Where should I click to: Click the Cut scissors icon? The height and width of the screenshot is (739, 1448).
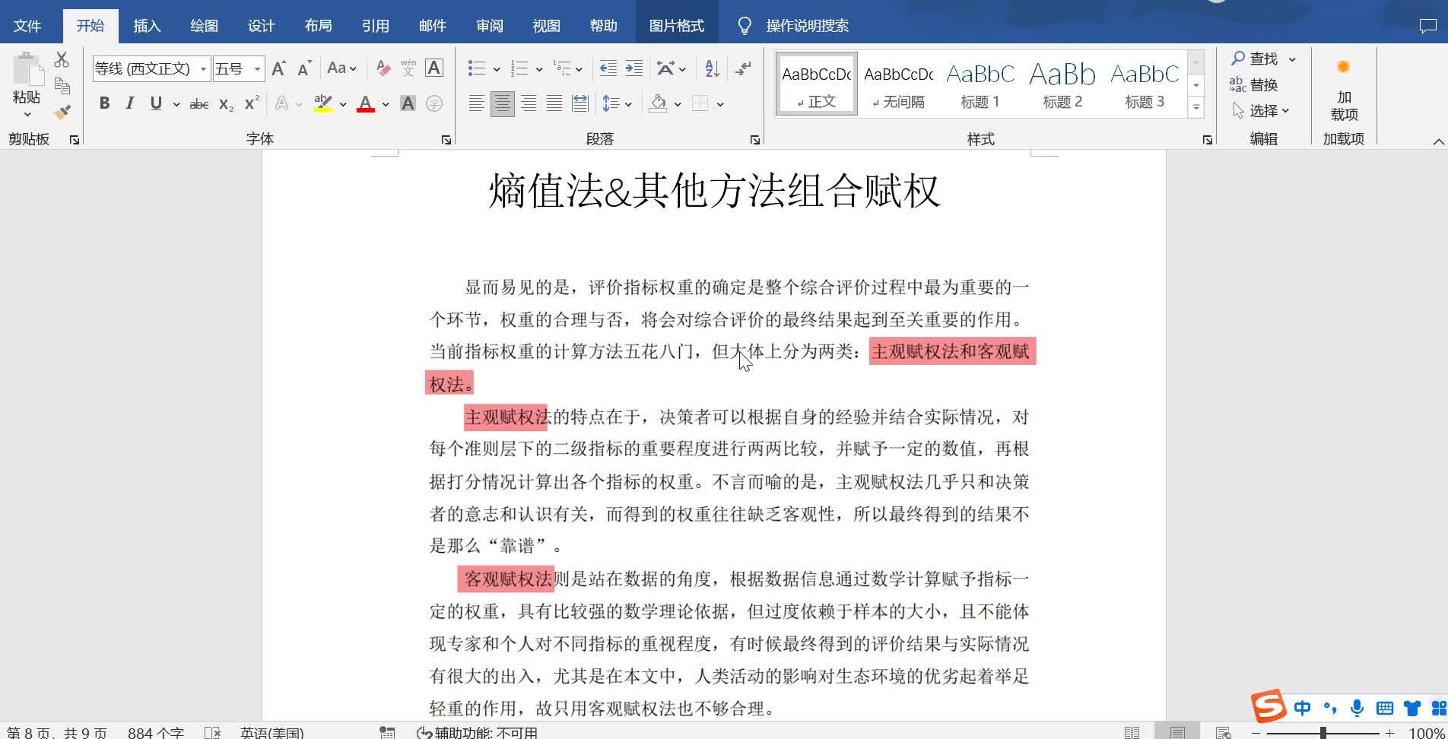click(62, 59)
